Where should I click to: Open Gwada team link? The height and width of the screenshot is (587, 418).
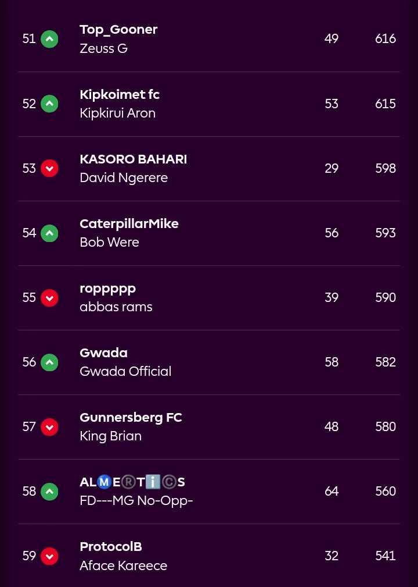point(103,353)
